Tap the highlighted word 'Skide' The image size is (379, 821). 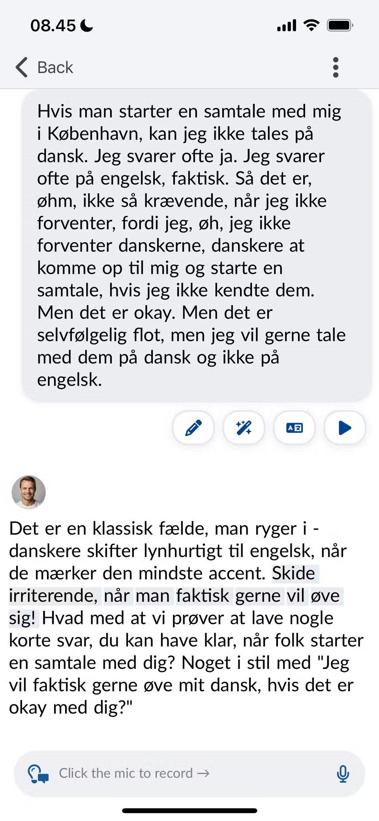point(293,573)
